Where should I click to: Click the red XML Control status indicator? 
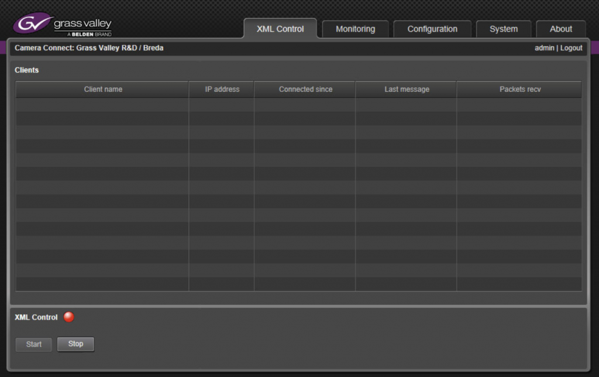68,317
